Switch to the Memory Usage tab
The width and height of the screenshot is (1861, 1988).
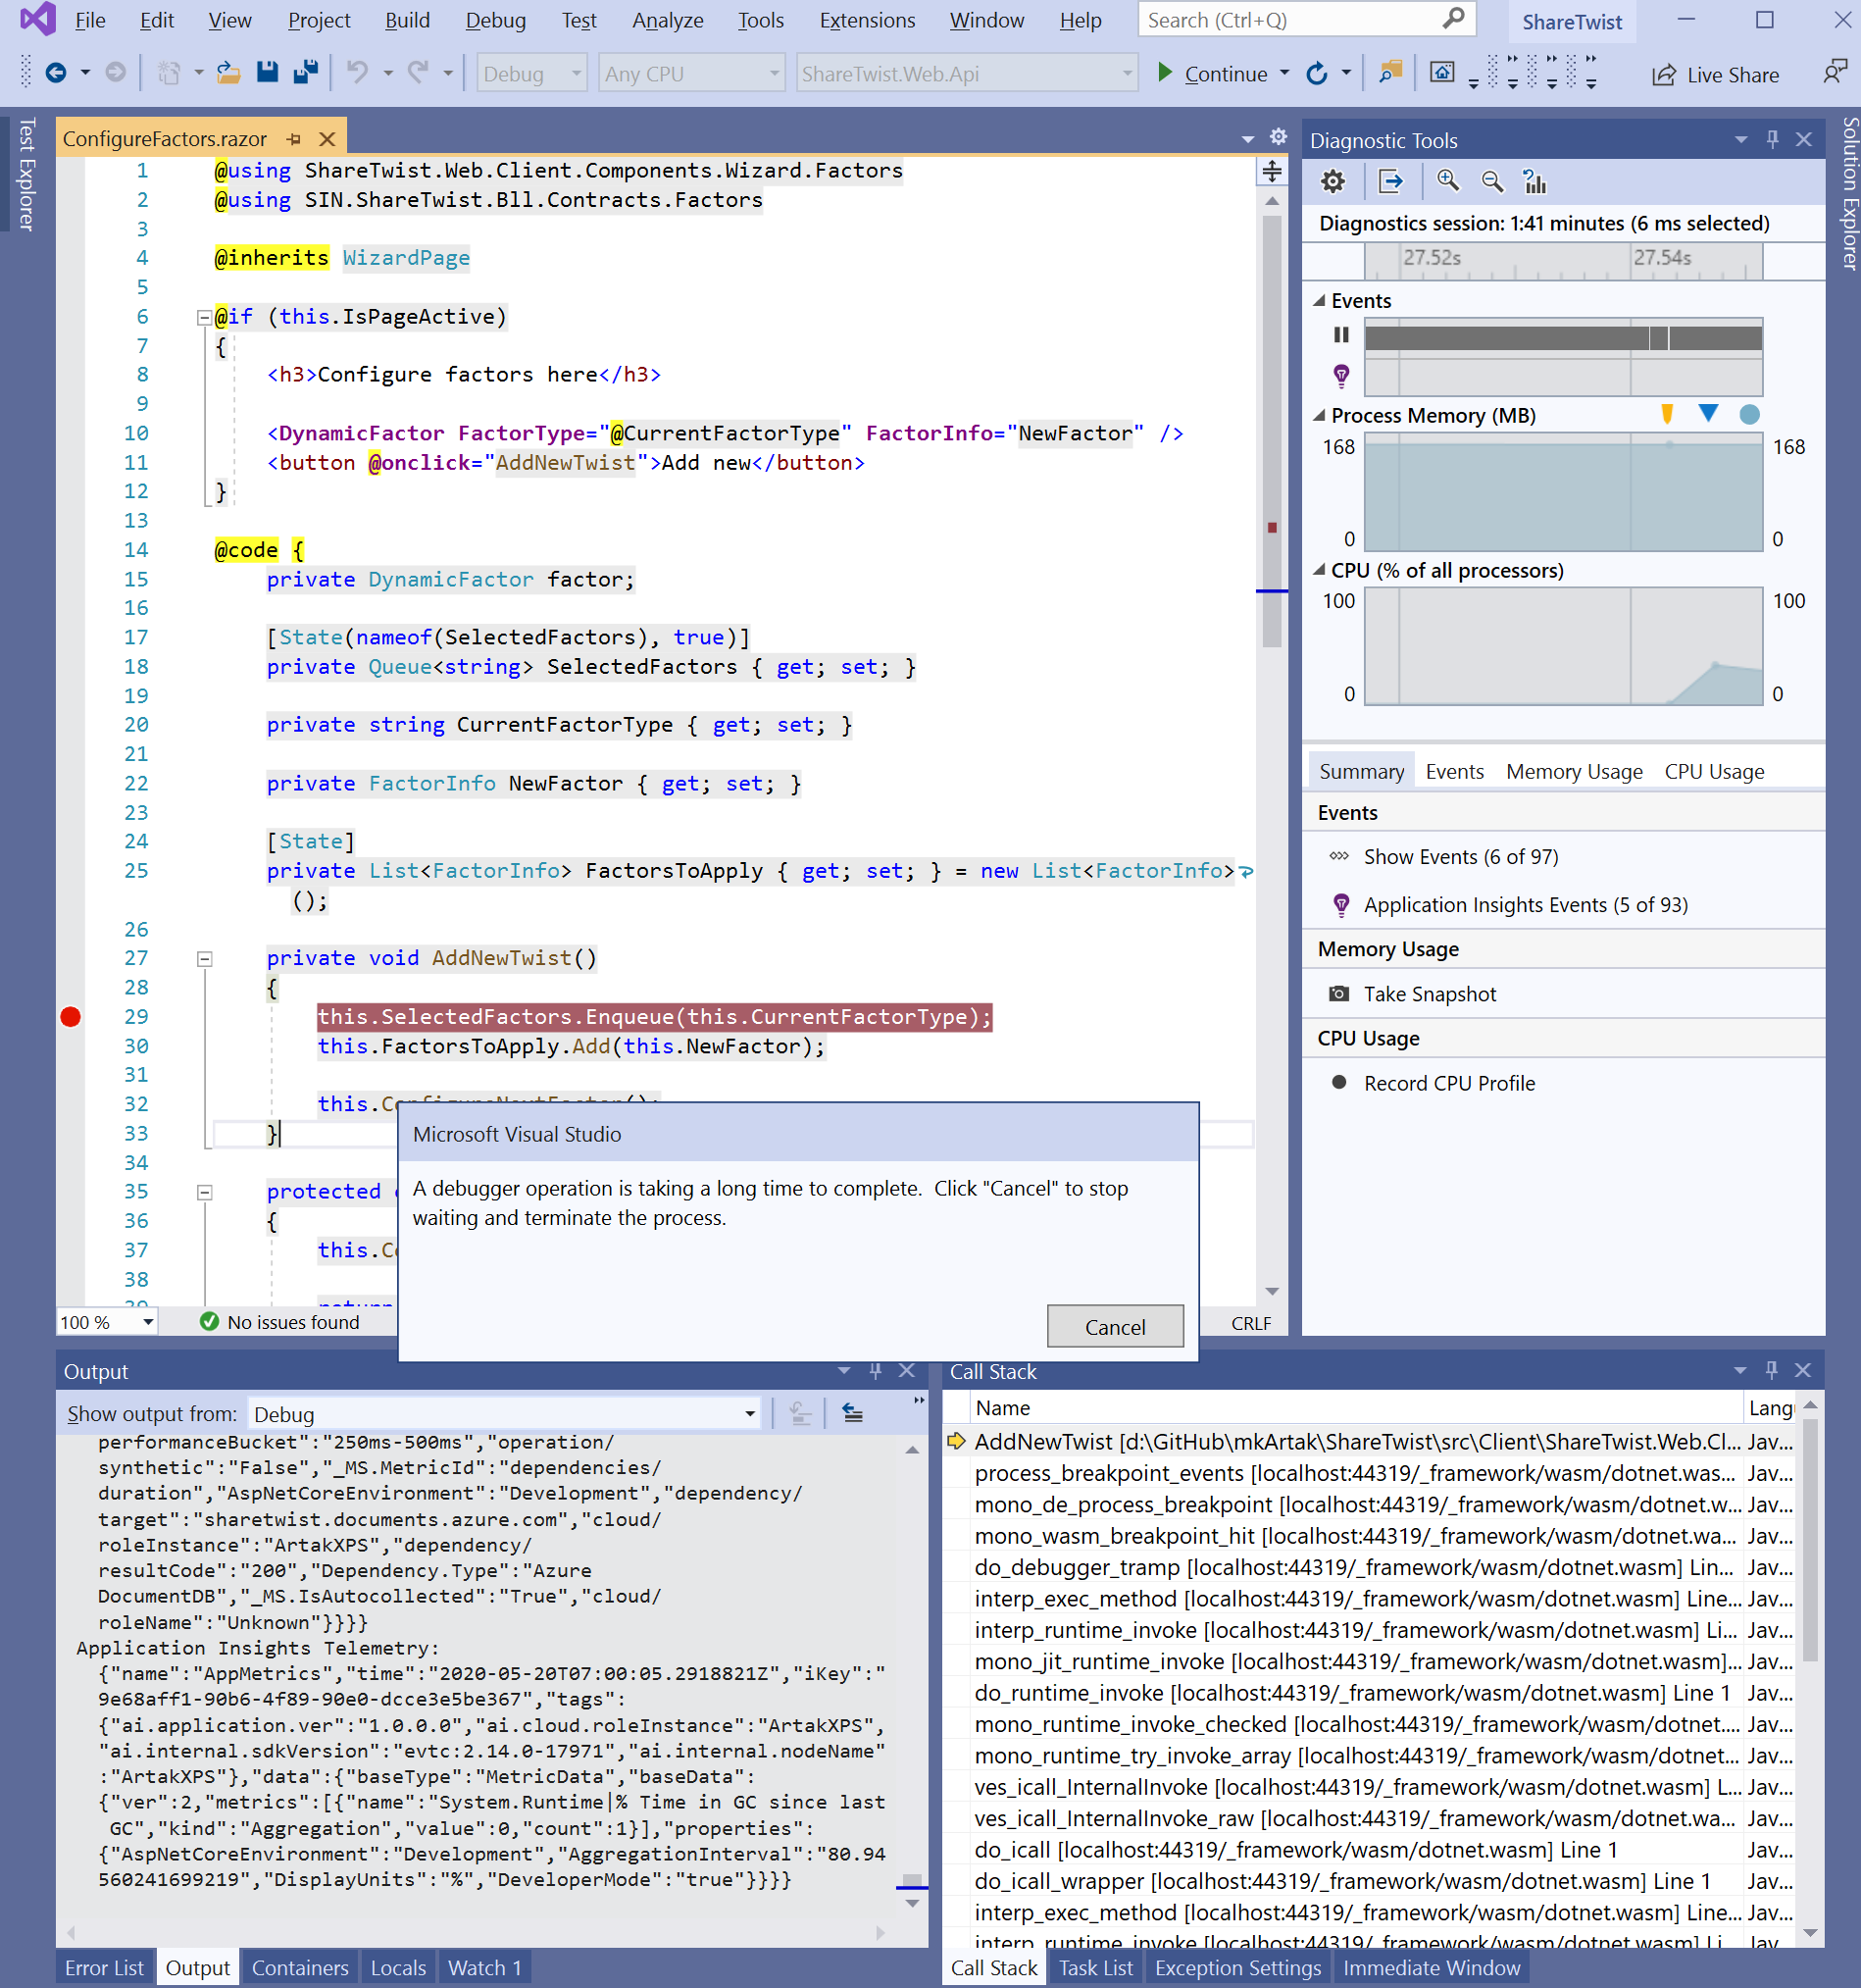[x=1574, y=771]
